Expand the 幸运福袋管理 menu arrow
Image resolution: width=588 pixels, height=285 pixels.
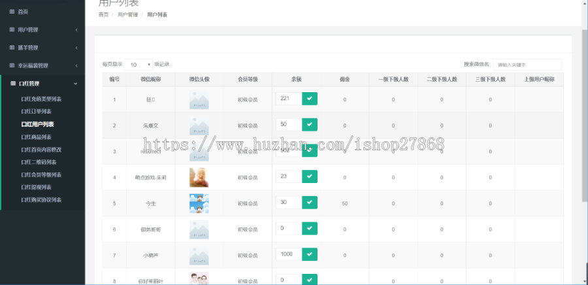76,65
